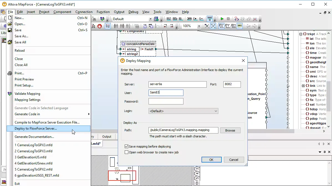Click the Open folder icon in File menu
332x186 pixels.
click(x=10, y=24)
